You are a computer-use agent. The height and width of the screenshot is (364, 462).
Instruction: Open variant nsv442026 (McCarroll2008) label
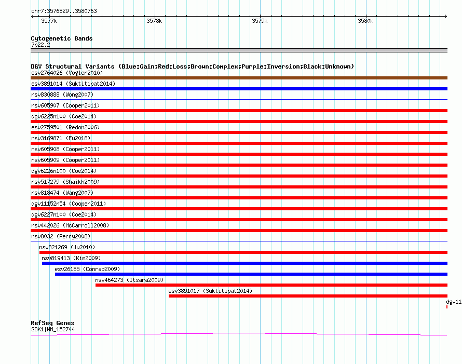point(70,225)
